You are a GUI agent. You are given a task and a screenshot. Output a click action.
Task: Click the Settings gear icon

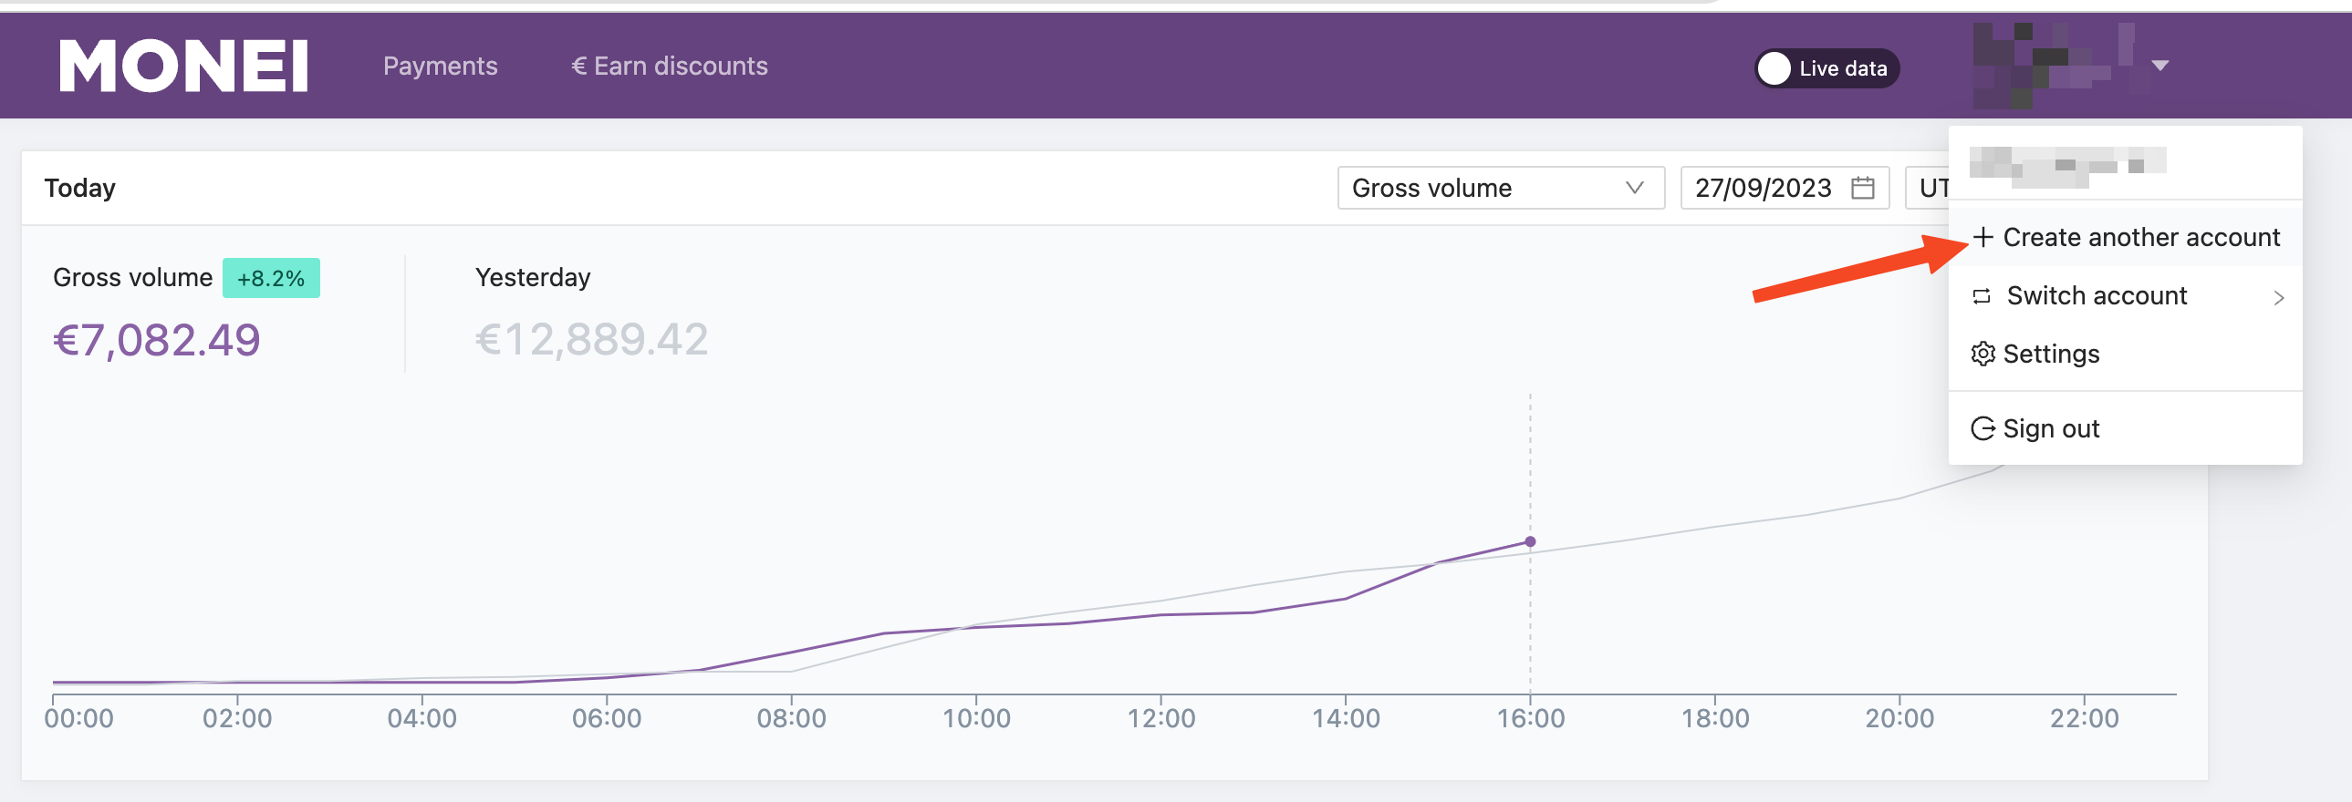1983,354
